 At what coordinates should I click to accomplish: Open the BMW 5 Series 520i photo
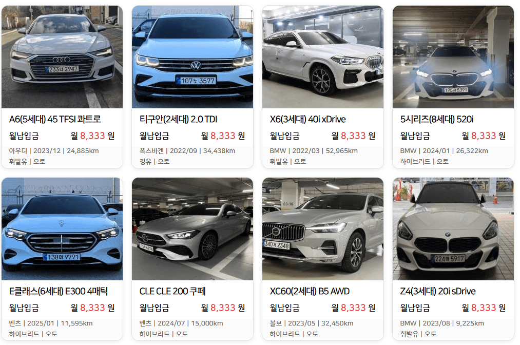tap(453, 56)
